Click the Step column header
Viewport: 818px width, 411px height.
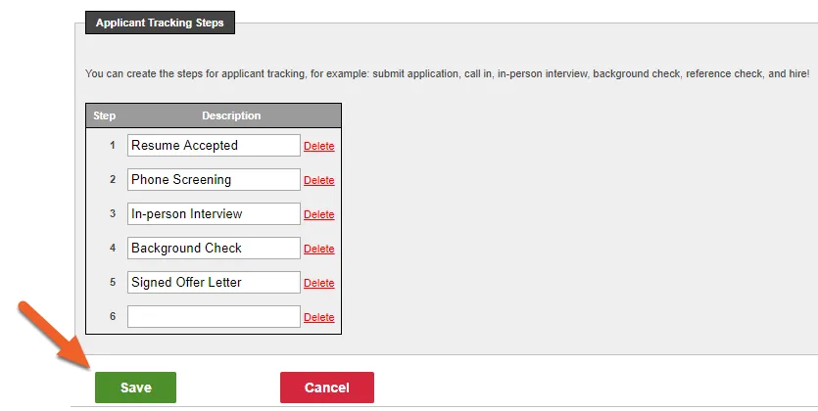coord(105,115)
